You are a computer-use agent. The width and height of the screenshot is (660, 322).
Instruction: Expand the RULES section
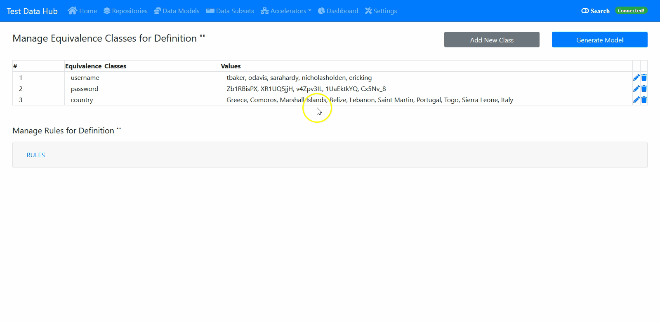pyautogui.click(x=36, y=155)
